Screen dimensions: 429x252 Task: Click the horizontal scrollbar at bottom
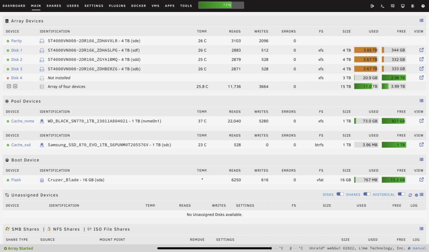click(214, 248)
